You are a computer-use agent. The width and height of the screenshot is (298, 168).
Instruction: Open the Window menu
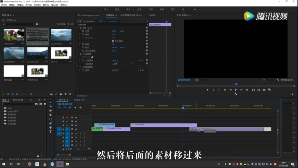coord(55,5)
